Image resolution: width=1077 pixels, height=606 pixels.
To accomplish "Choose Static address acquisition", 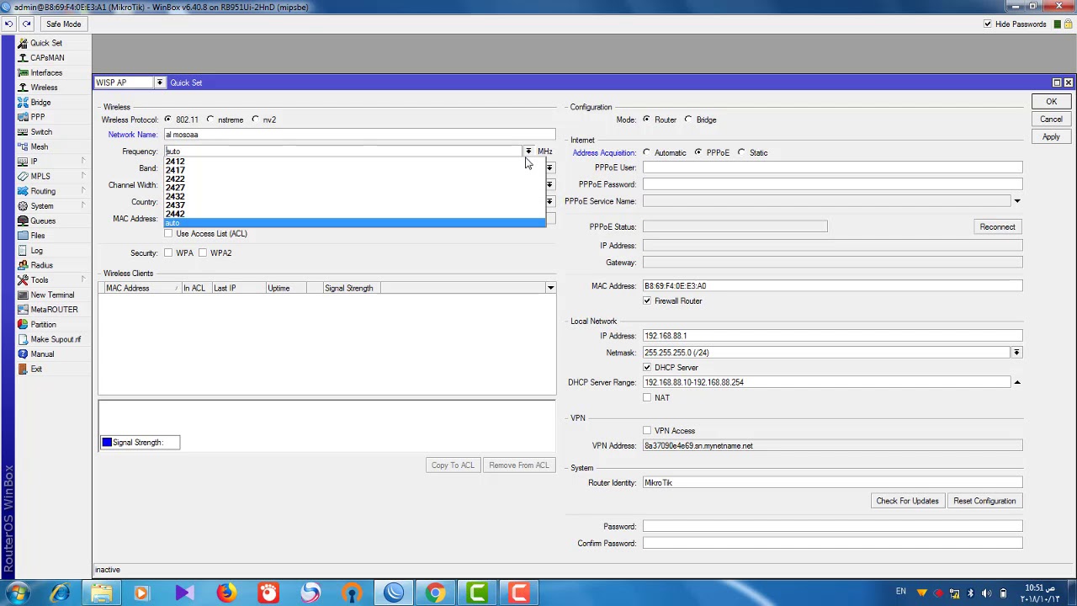I will 741,152.
